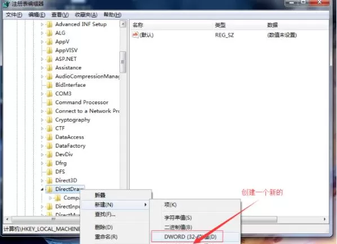This screenshot has width=337, height=244.
Task: Expand the ASP.NET key
Action: click(42, 59)
